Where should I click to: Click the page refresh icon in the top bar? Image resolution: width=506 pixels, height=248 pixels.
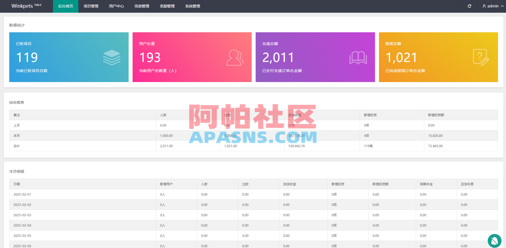click(x=469, y=6)
